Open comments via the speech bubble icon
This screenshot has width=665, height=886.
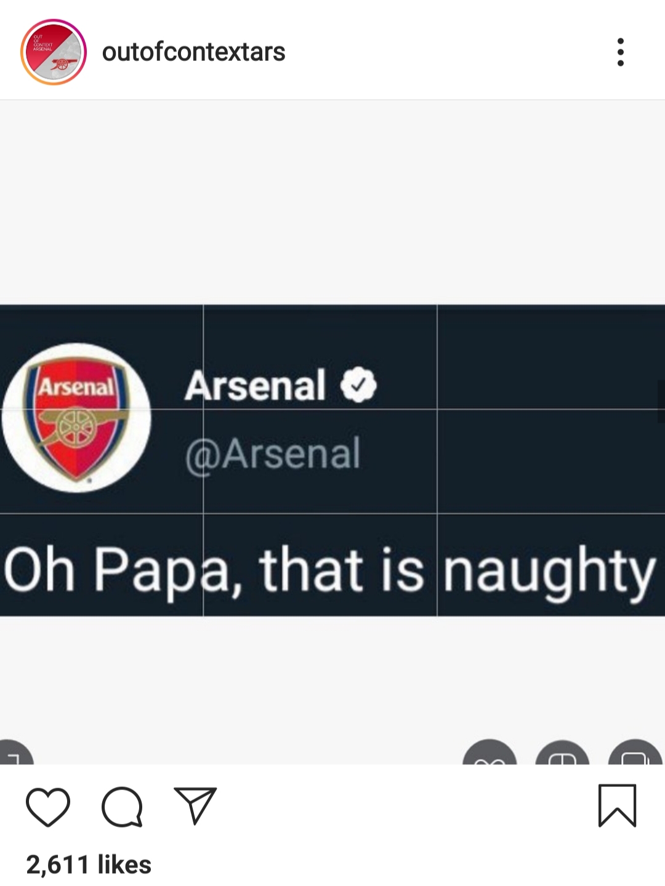tap(123, 806)
